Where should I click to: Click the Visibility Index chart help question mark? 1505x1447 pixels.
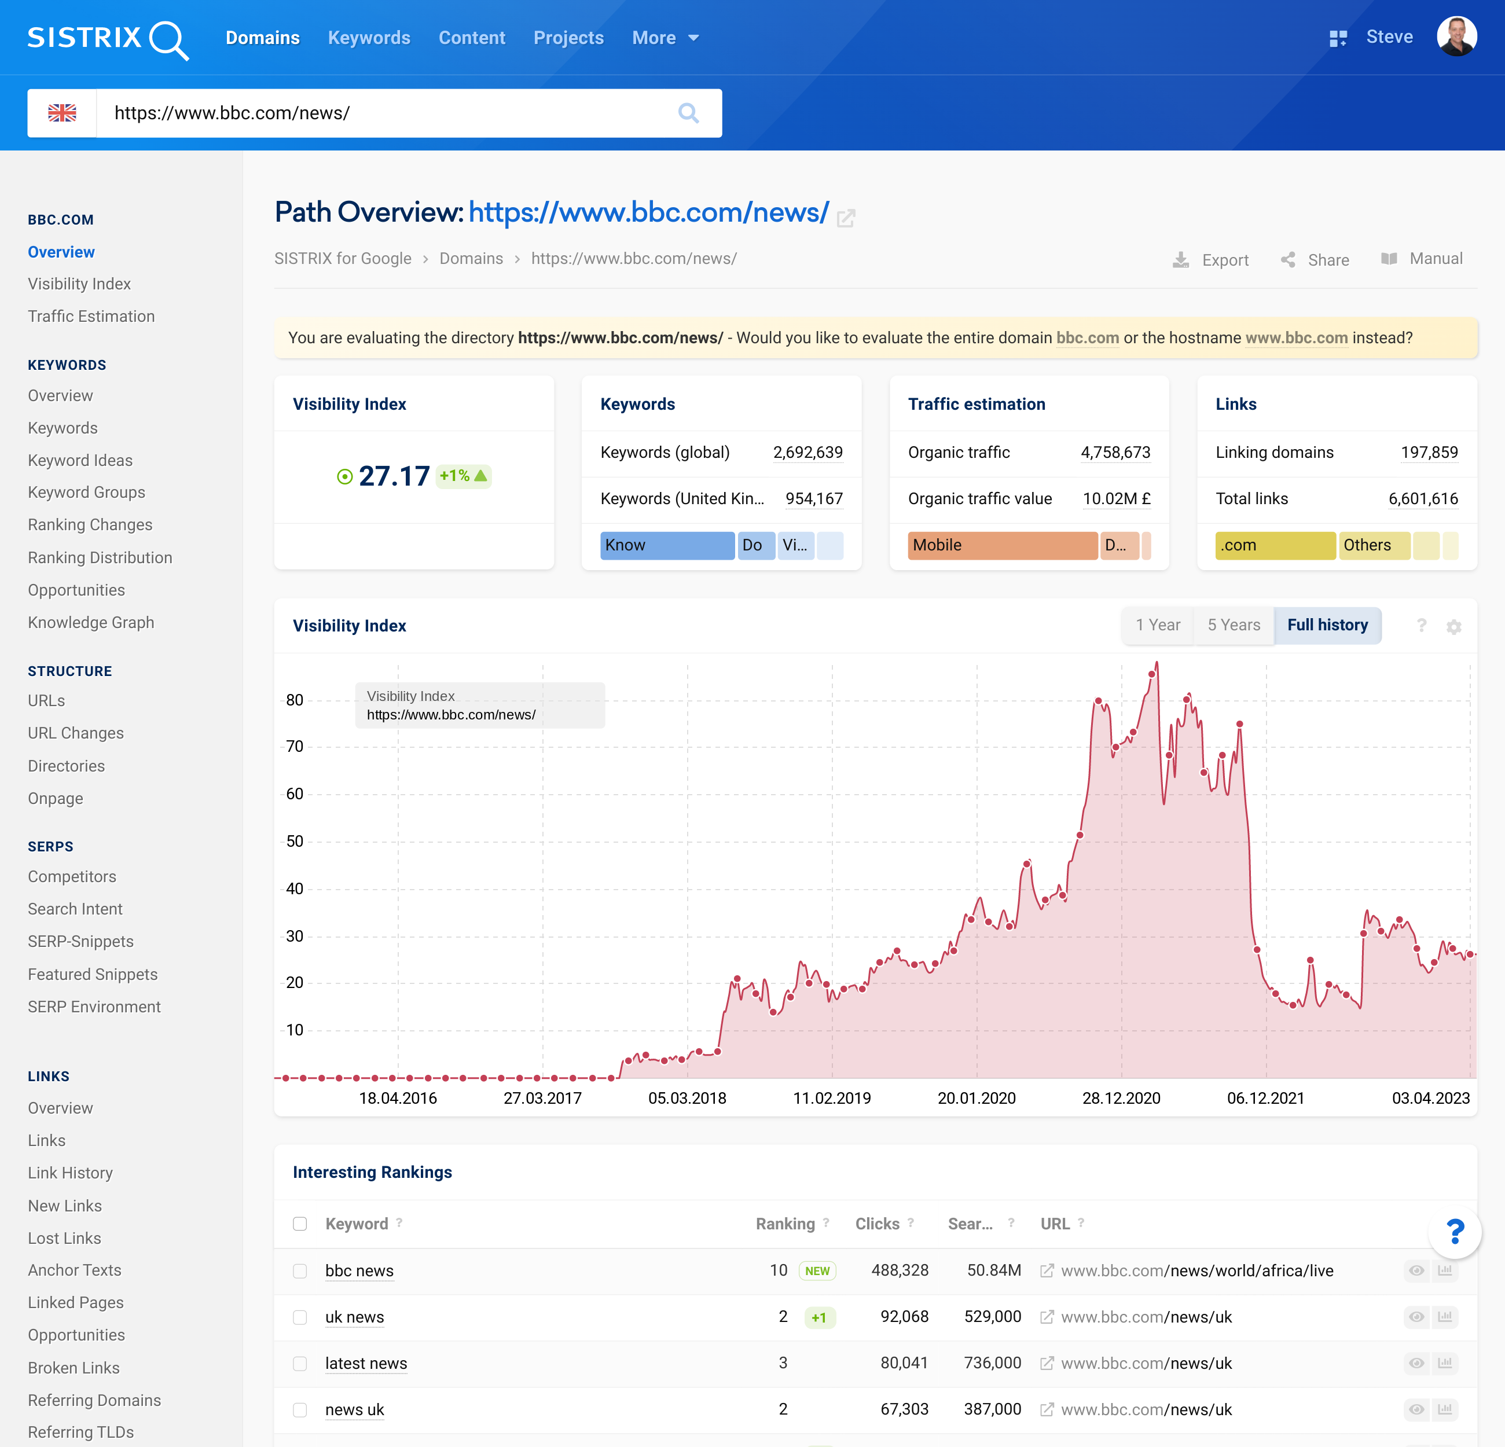(x=1421, y=626)
